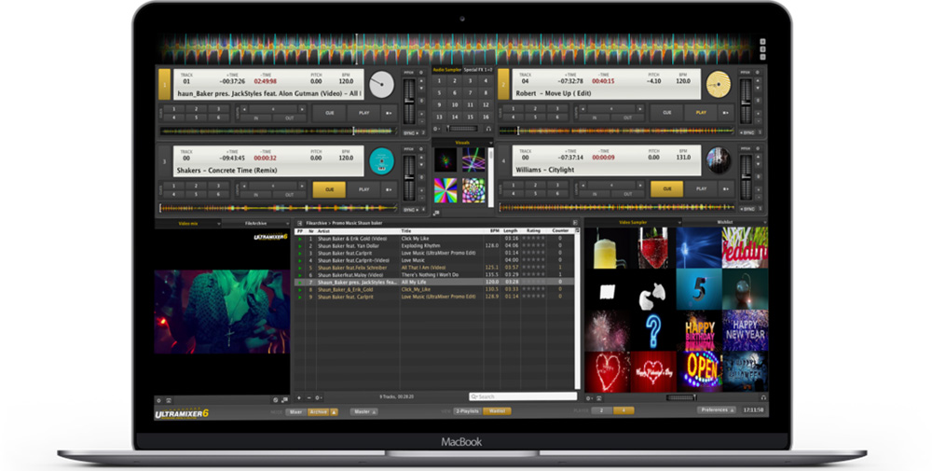Click deck 2 pause-step button beside PLAY
The height and width of the screenshot is (471, 932).
pos(725,113)
